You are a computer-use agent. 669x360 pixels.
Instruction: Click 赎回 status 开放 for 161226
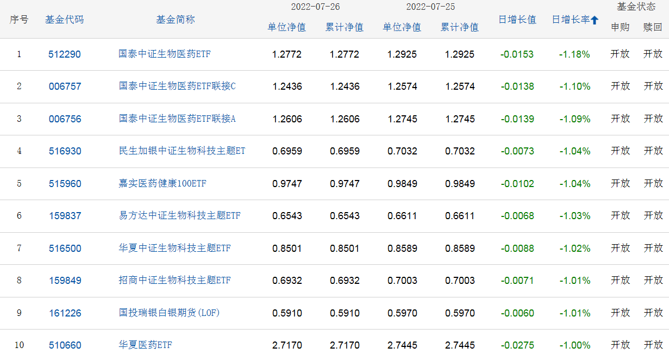[x=653, y=313]
